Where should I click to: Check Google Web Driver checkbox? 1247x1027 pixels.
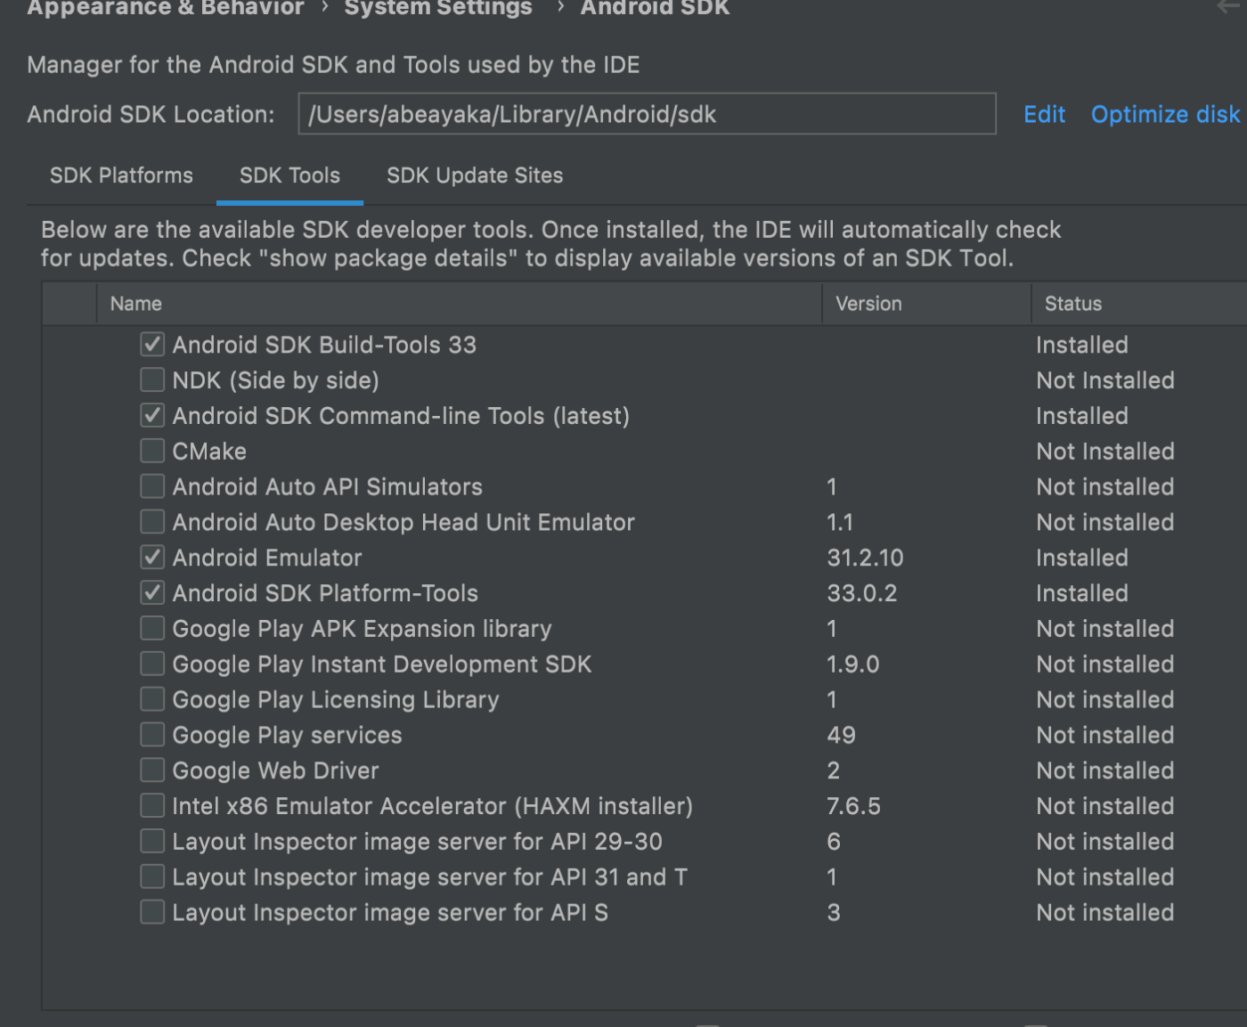coord(152,770)
